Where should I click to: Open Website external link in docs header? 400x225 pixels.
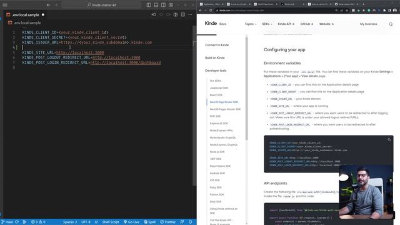tap(326, 24)
